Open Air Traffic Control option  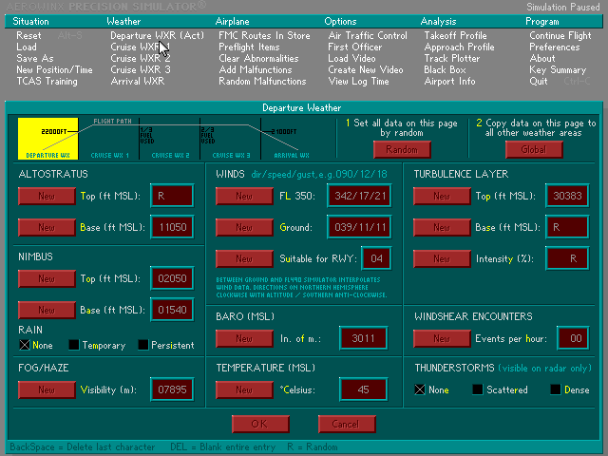[368, 36]
